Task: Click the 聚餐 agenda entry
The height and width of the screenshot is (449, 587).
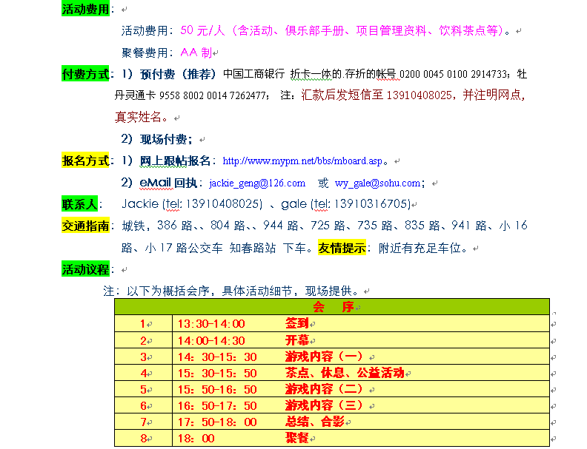Action: 297,437
